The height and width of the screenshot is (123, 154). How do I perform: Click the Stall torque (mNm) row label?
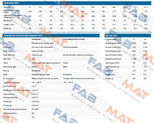pyautogui.click(x=112, y=63)
